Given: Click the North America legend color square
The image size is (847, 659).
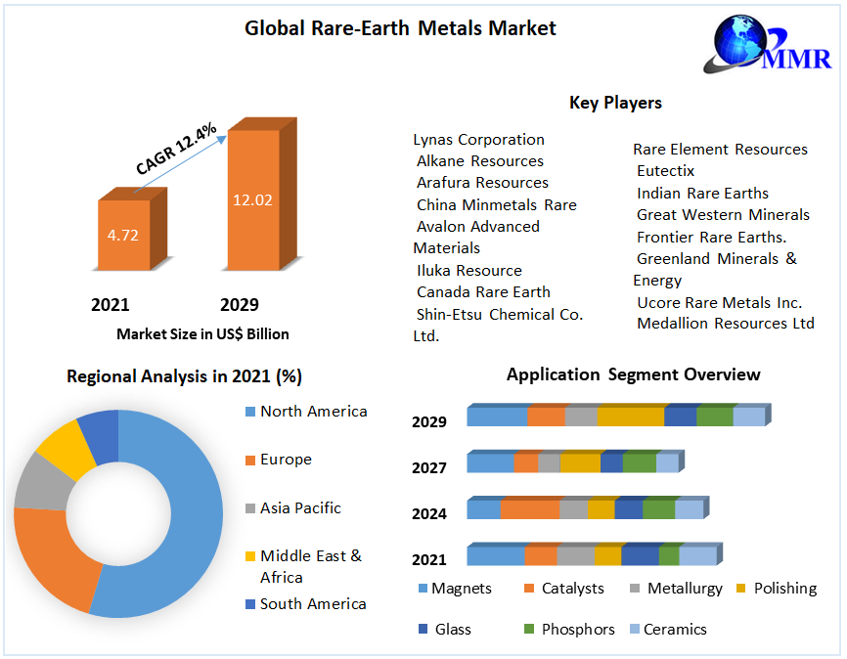Looking at the screenshot, I should 248,412.
